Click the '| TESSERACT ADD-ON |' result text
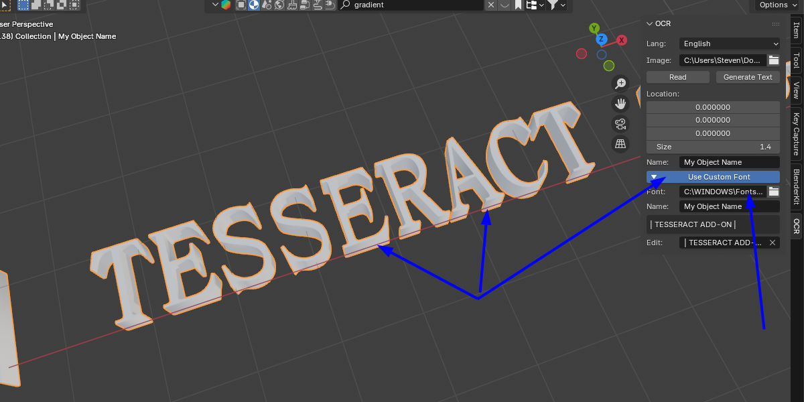This screenshot has width=804, height=402. (693, 224)
